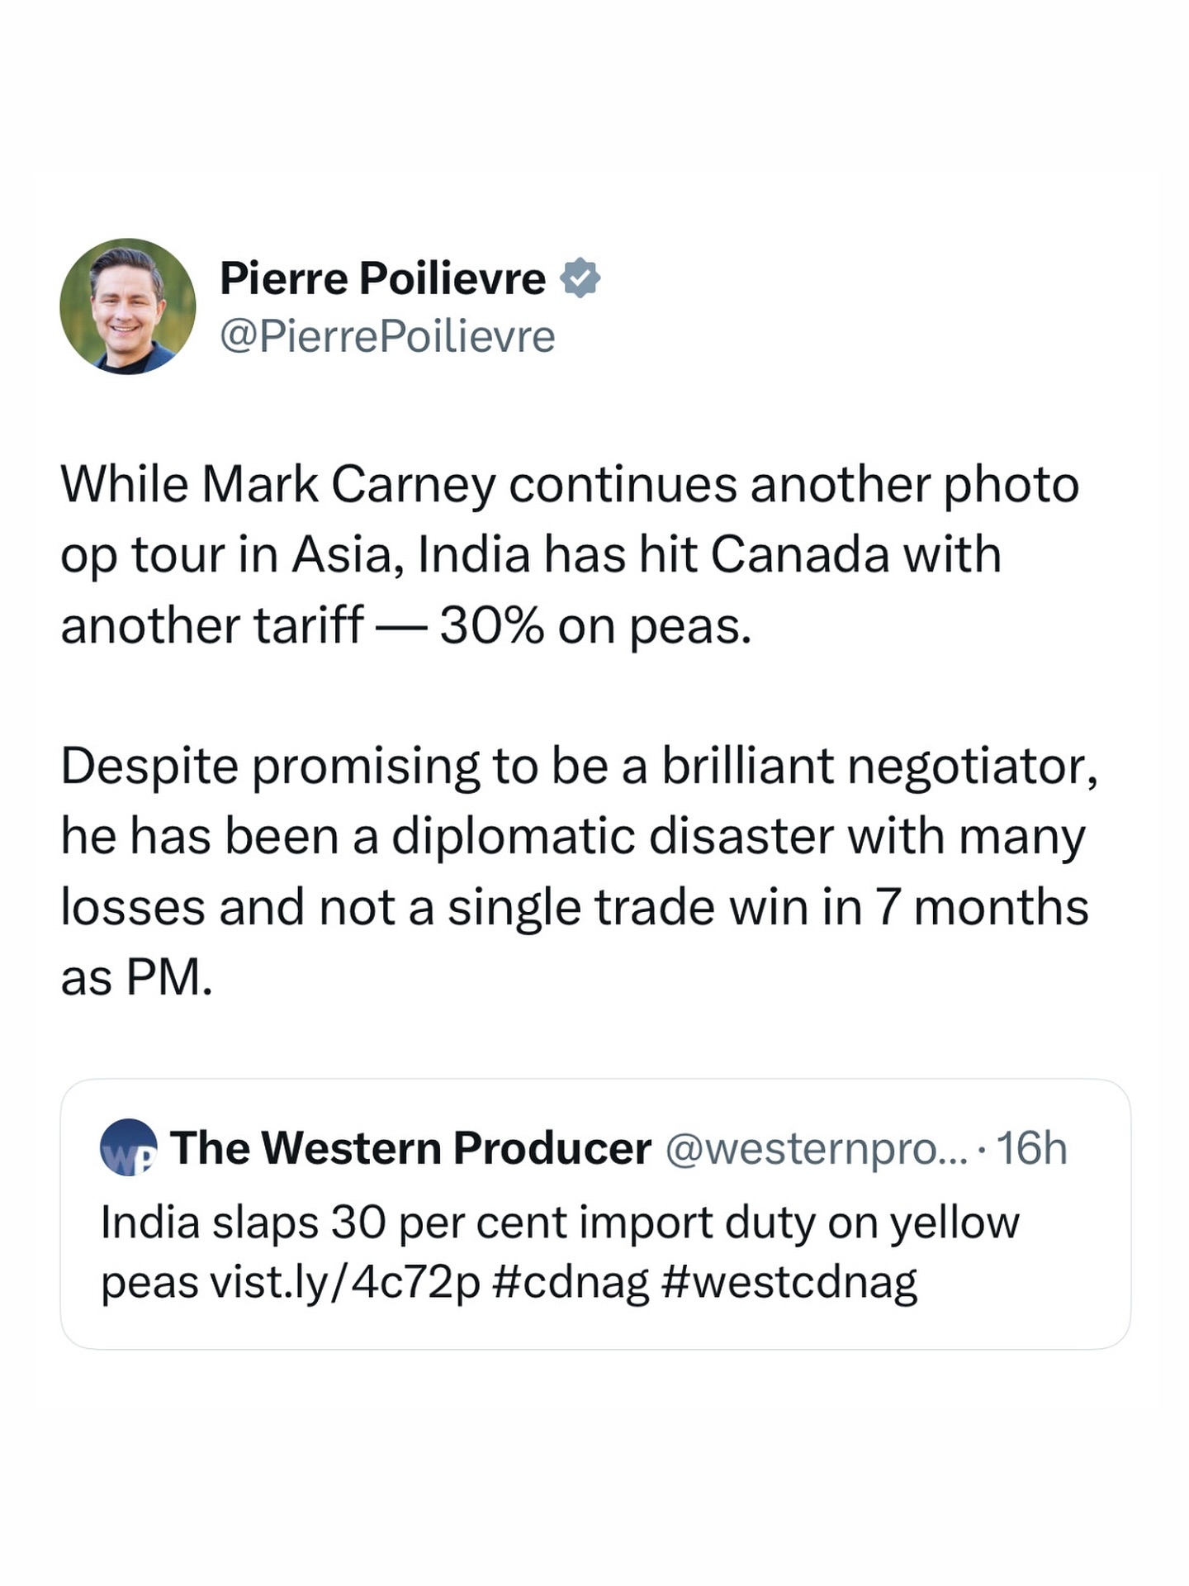The image size is (1189, 1586).
Task: Click the Pierre Poilievre display name
Action: pyautogui.click(x=382, y=278)
